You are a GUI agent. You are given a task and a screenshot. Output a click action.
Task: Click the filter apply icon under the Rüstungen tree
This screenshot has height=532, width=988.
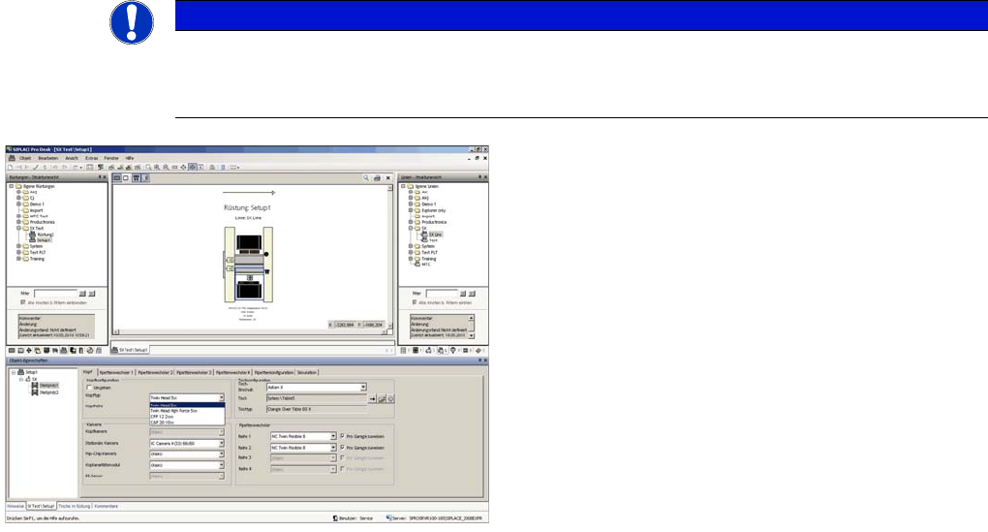pos(82,292)
